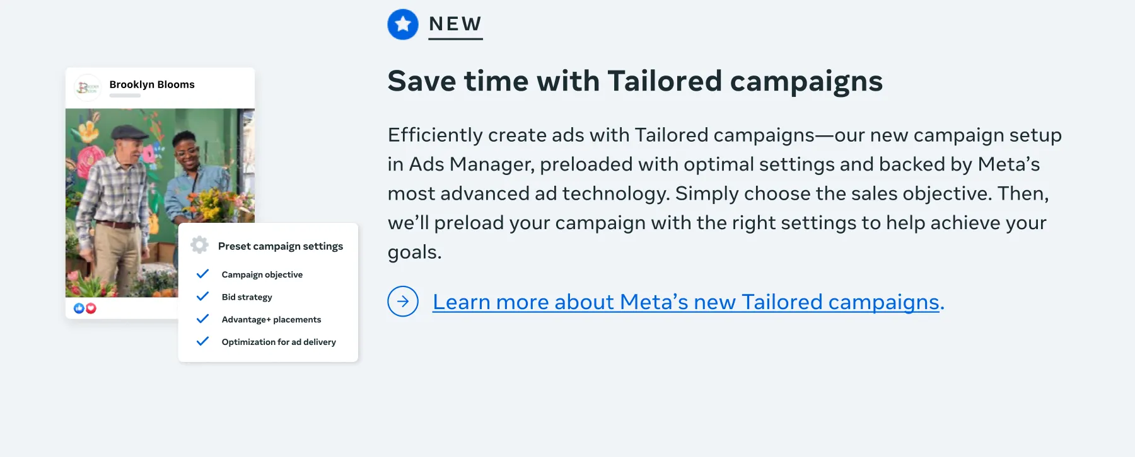Click the Advantage+ placements label text
The width and height of the screenshot is (1135, 457).
(x=271, y=320)
